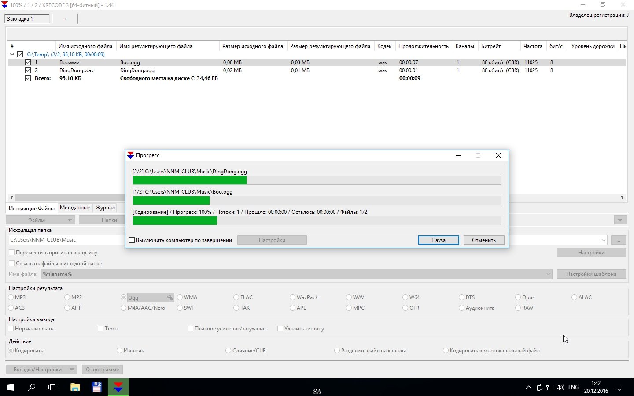This screenshot has width=634, height=396.
Task: Open the volume speaker tray icon
Action: point(560,387)
